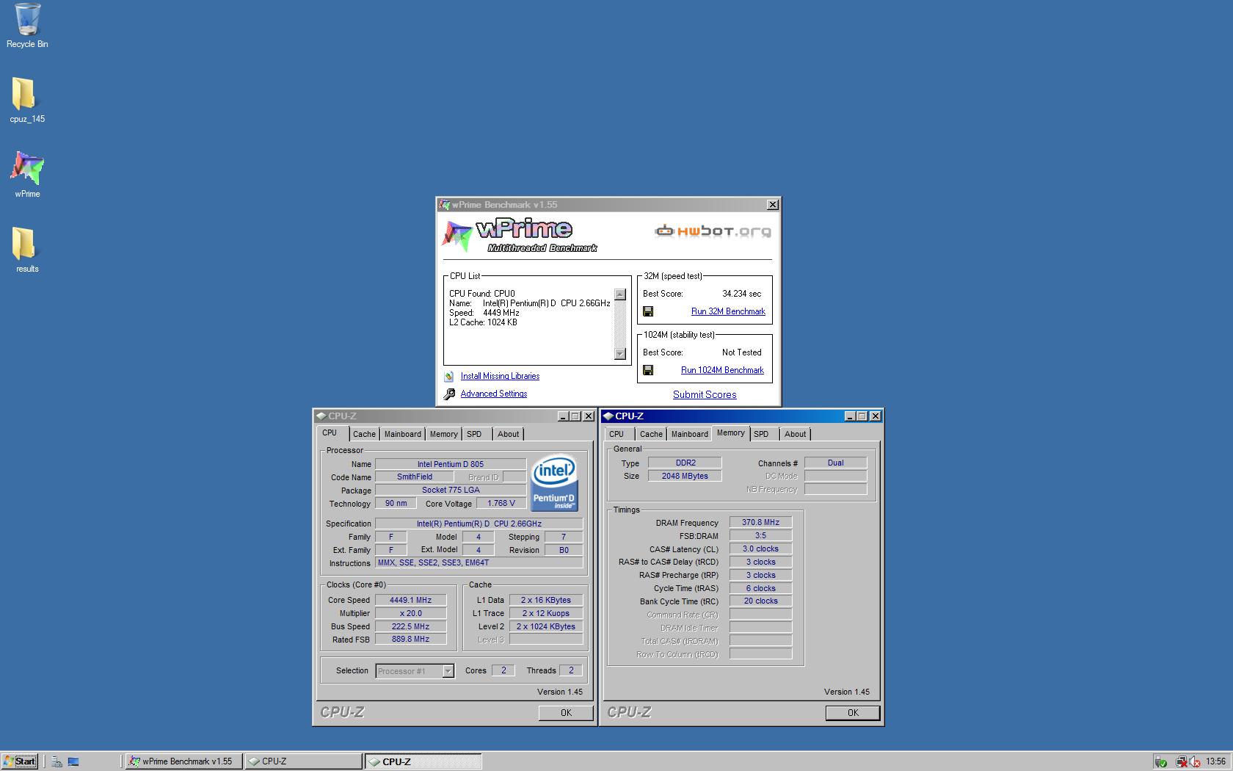Click the Show Desktop quick launch icon
The height and width of the screenshot is (771, 1233).
73,761
